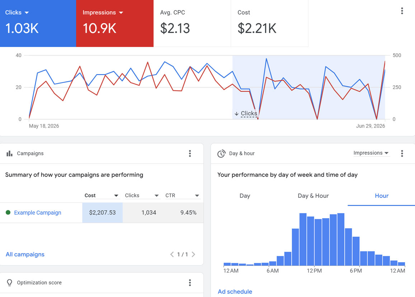415x297 pixels.
Task: Select the Hour tab
Action: pos(382,196)
